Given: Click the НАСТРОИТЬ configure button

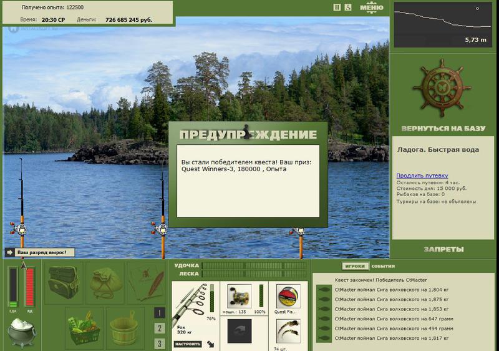Looking at the screenshot, I should click(x=188, y=344).
